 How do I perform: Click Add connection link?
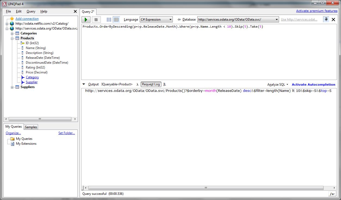tap(27, 19)
